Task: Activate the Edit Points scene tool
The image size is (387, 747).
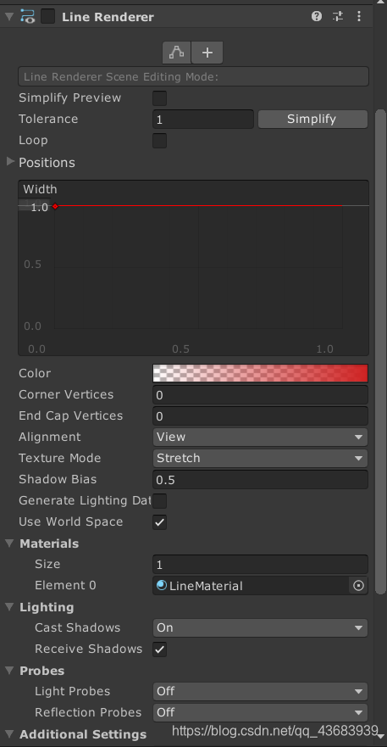Action: 177,53
